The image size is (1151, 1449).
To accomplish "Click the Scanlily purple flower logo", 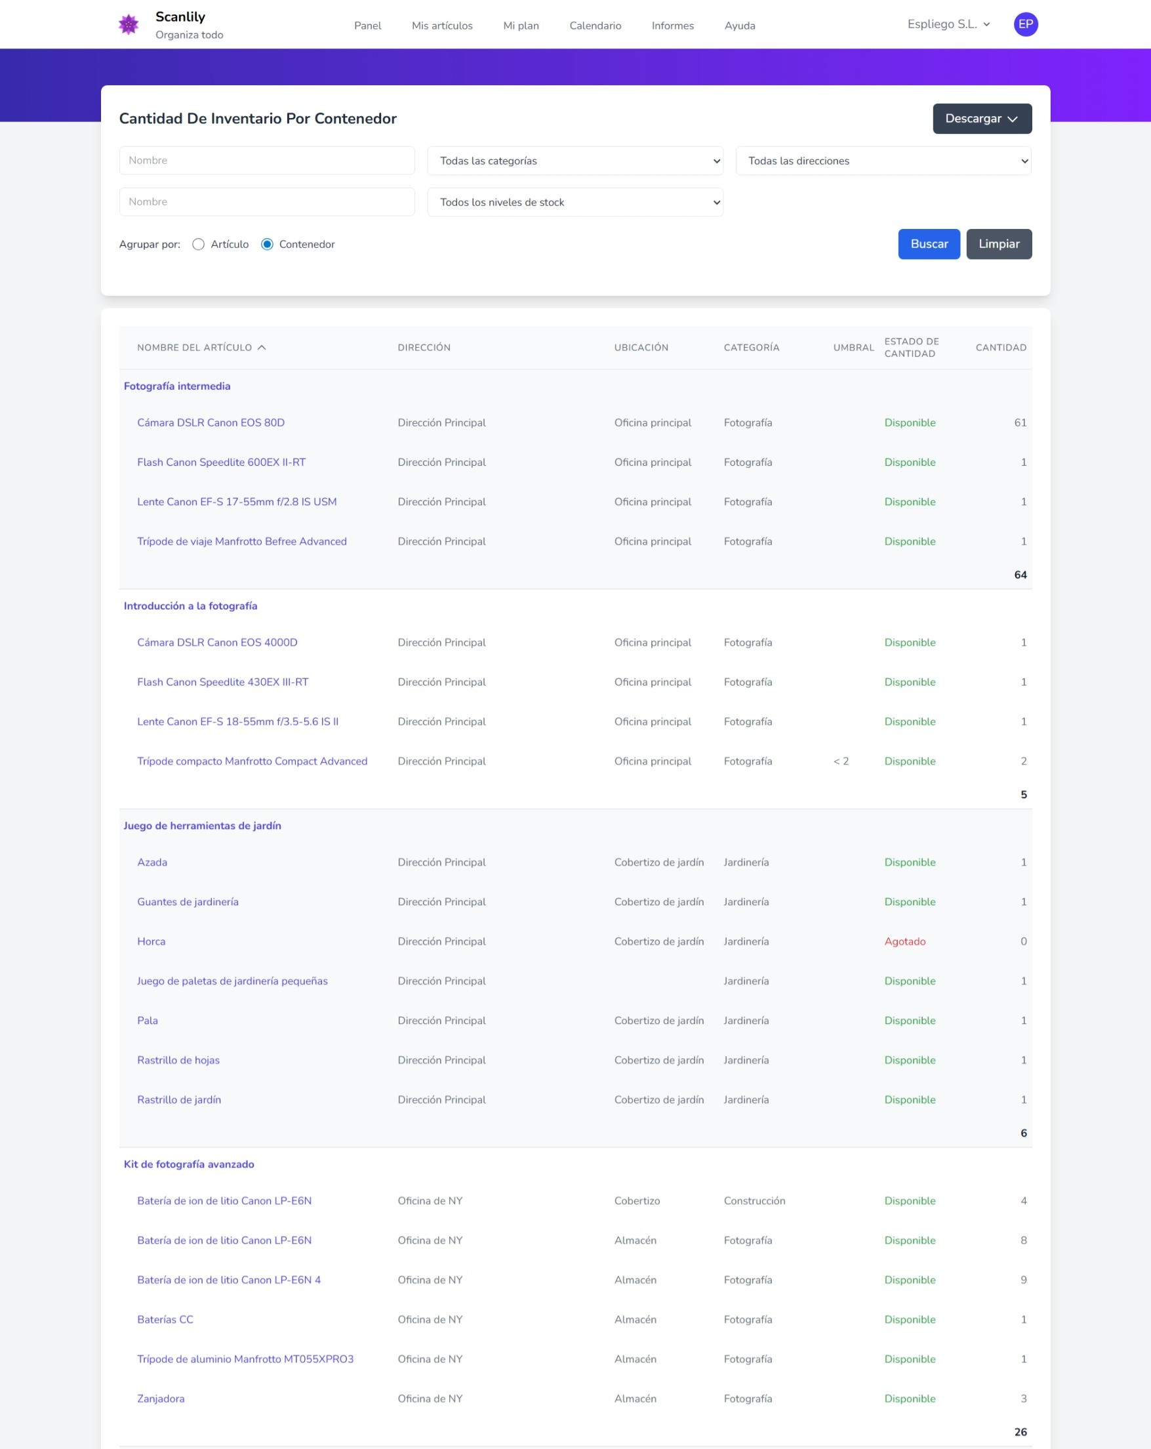I will 129,25.
